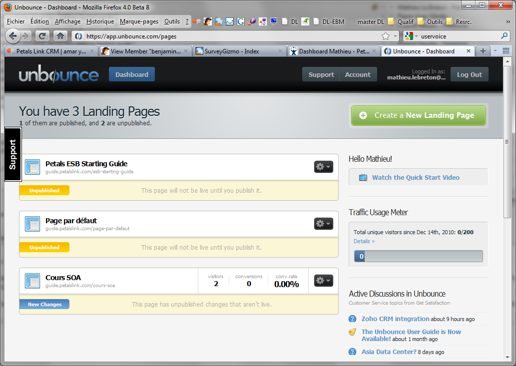The width and height of the screenshot is (516, 366).
Task: Open the Zoho CRM integration discussion link
Action: coord(395,319)
